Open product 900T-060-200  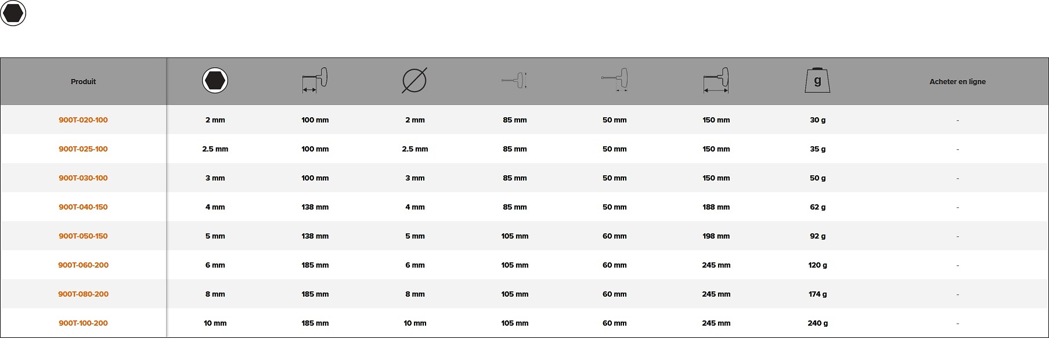click(83, 265)
